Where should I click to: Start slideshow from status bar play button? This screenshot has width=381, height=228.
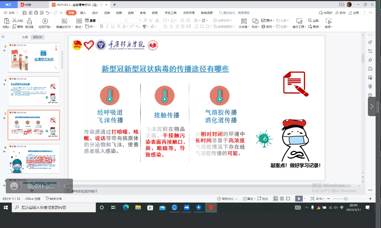point(298,199)
